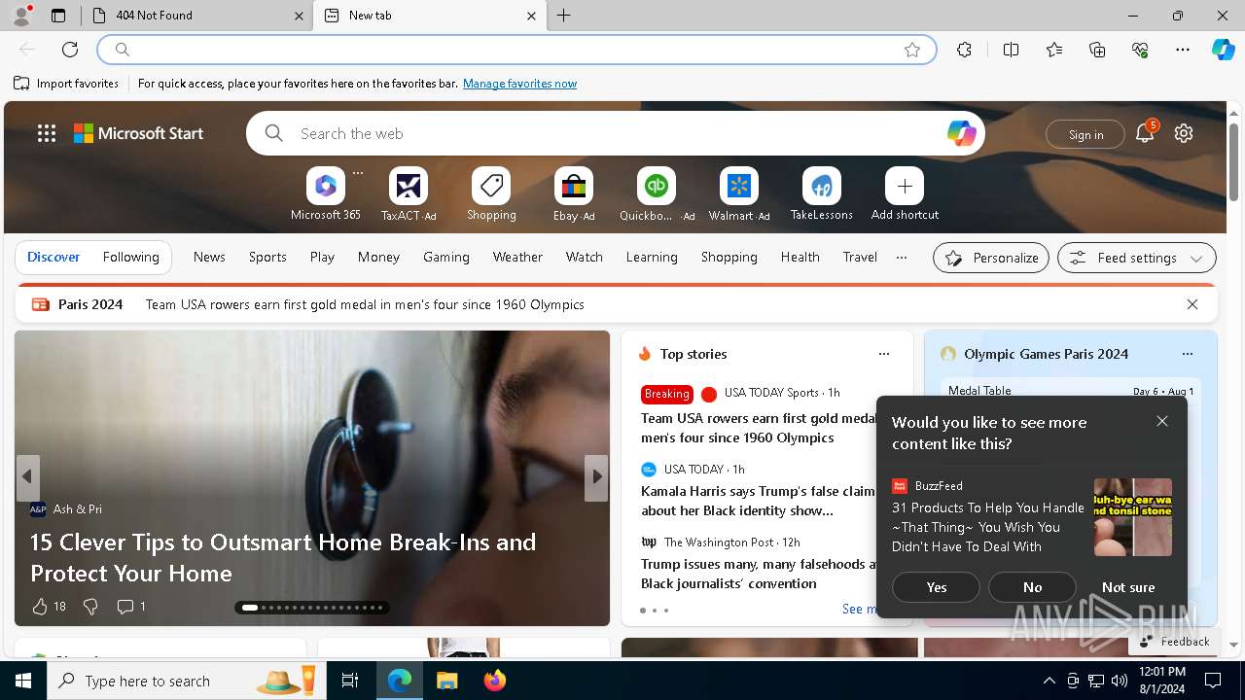Choose Not sure in content prompt

point(1128,587)
